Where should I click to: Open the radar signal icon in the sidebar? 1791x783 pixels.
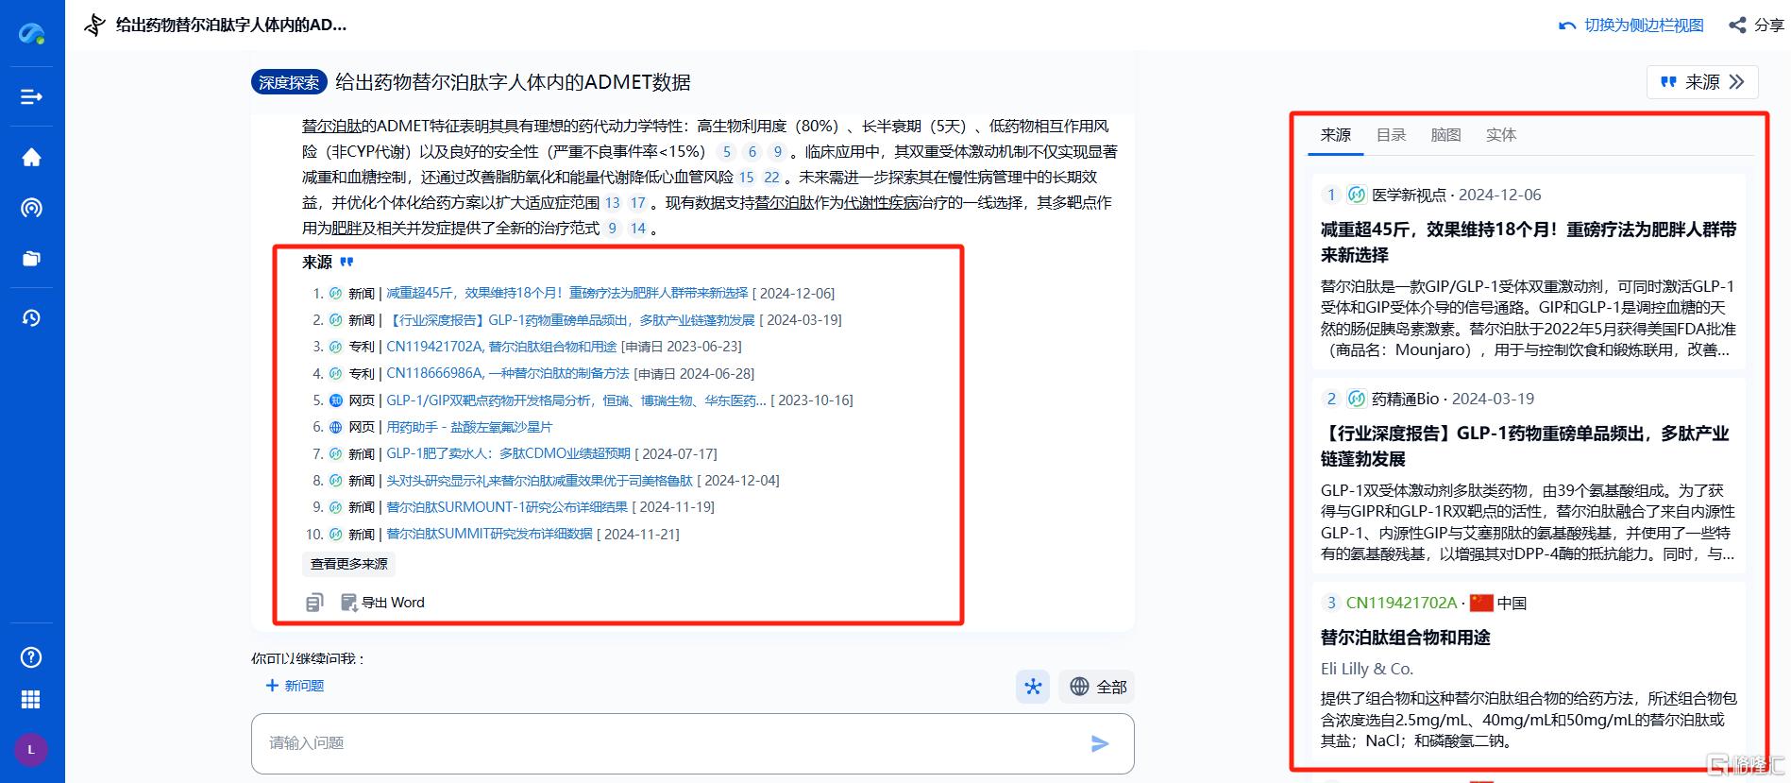31,208
